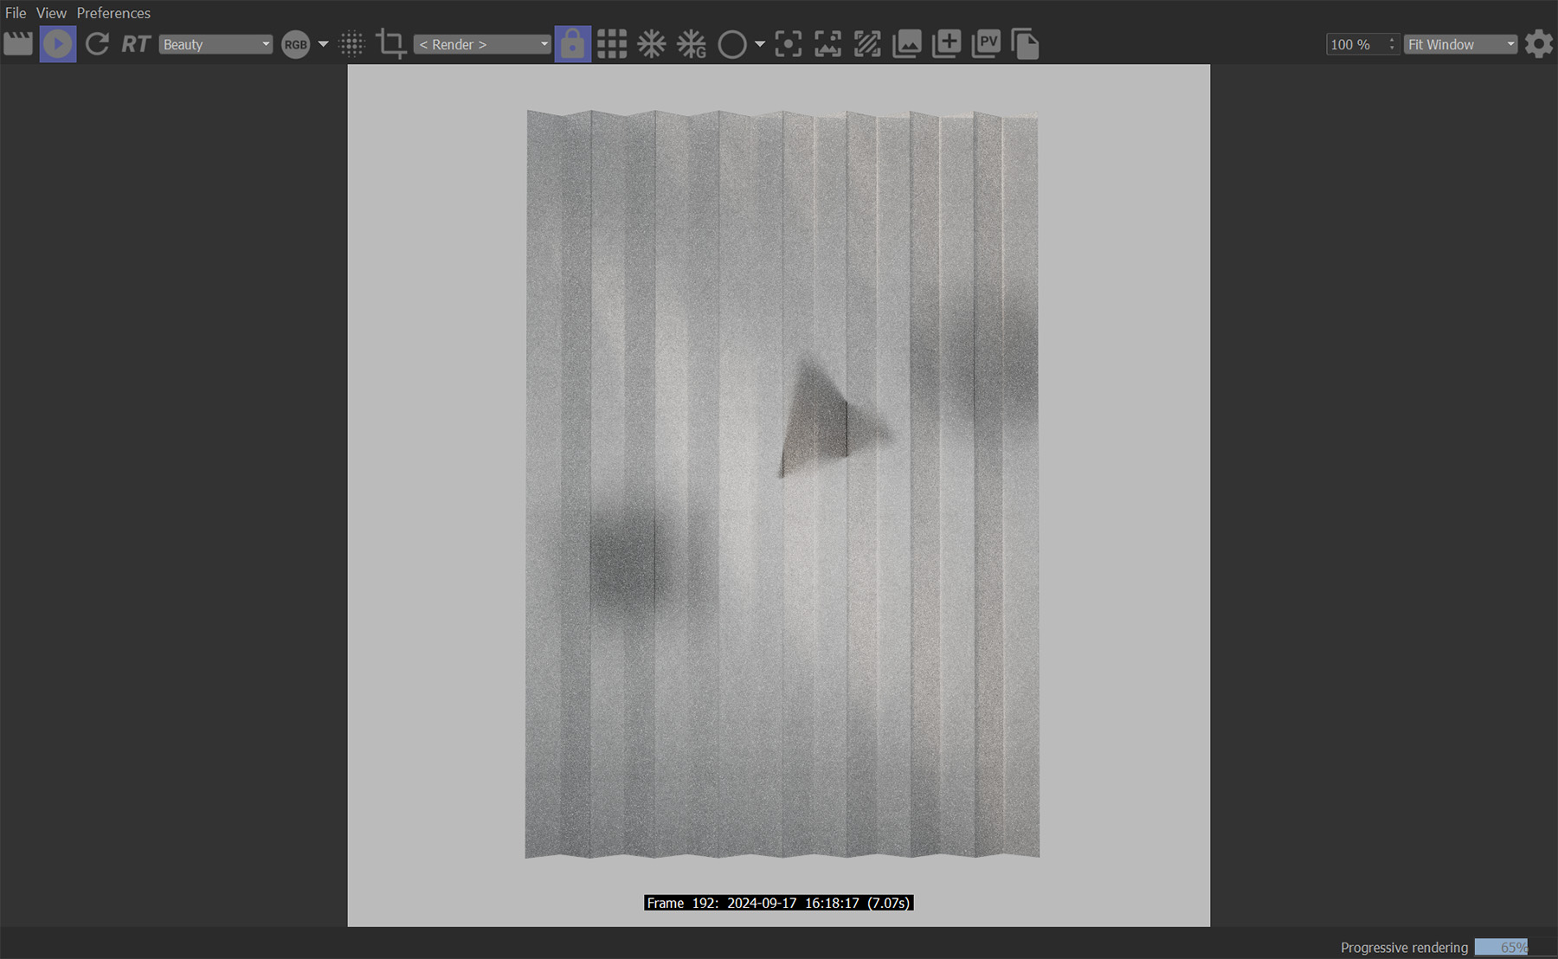Image resolution: width=1558 pixels, height=959 pixels.
Task: Take a global snapshot with the snowflake-G icon
Action: click(692, 43)
